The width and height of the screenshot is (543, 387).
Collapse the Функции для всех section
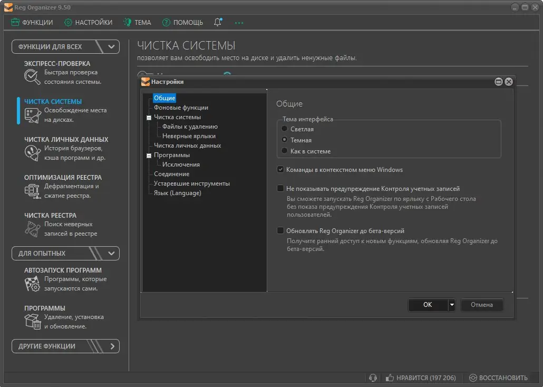[x=111, y=46]
